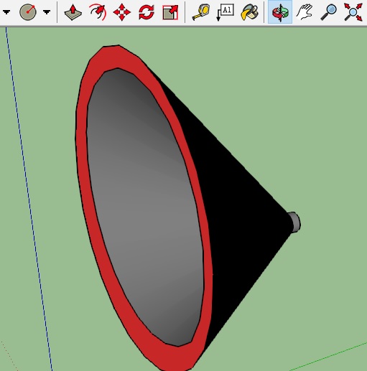
Task: Pick the Scale tool
Action: click(x=170, y=12)
